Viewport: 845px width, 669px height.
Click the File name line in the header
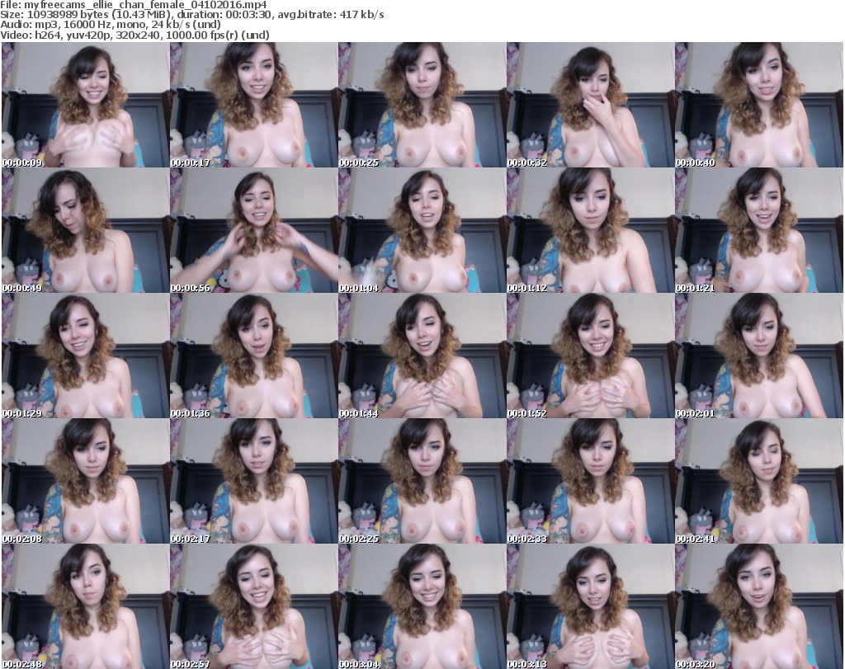(x=134, y=5)
